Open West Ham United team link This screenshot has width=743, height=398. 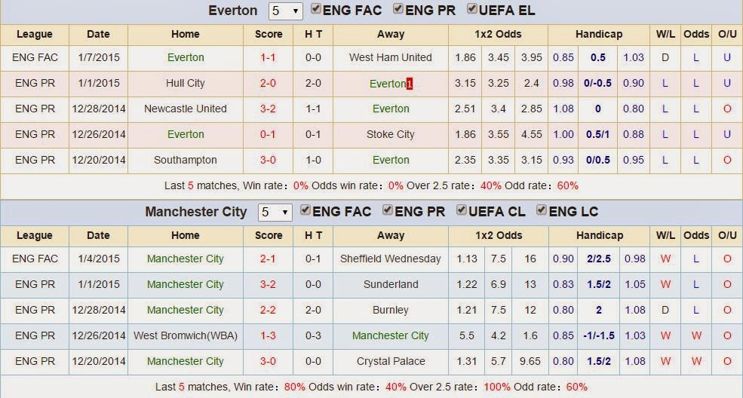coord(391,57)
